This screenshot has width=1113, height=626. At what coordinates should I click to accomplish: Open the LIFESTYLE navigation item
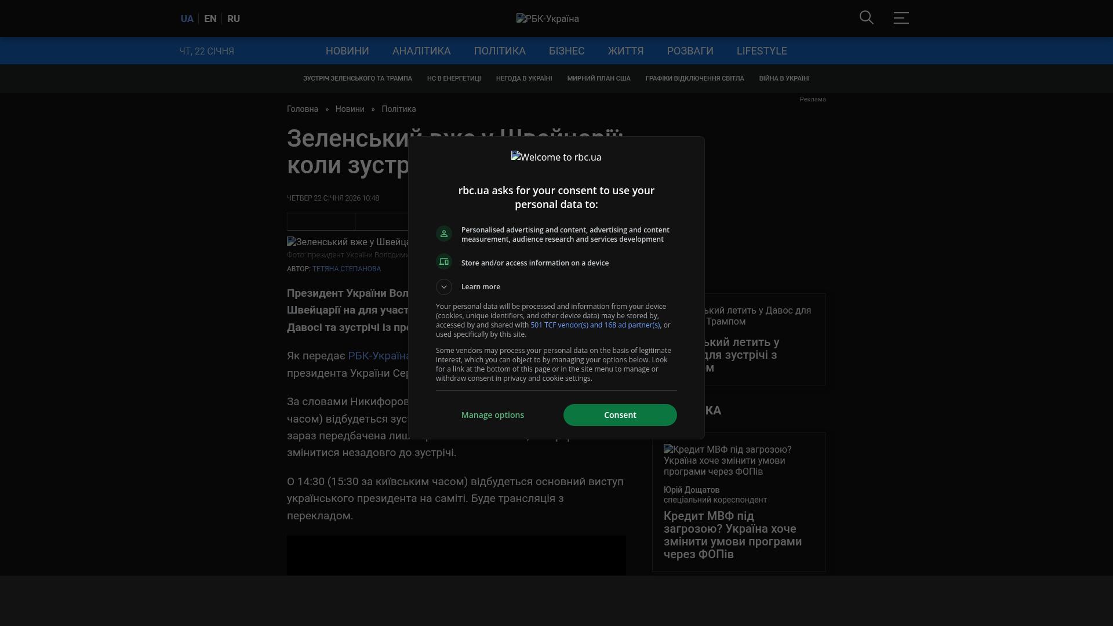(762, 51)
